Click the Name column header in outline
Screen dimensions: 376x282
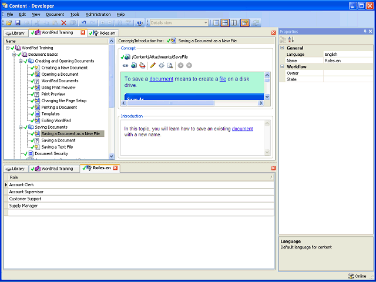(x=56, y=41)
